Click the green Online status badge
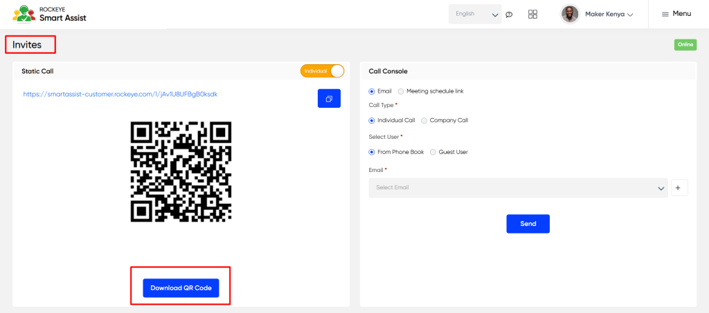This screenshot has width=709, height=313. [x=685, y=45]
